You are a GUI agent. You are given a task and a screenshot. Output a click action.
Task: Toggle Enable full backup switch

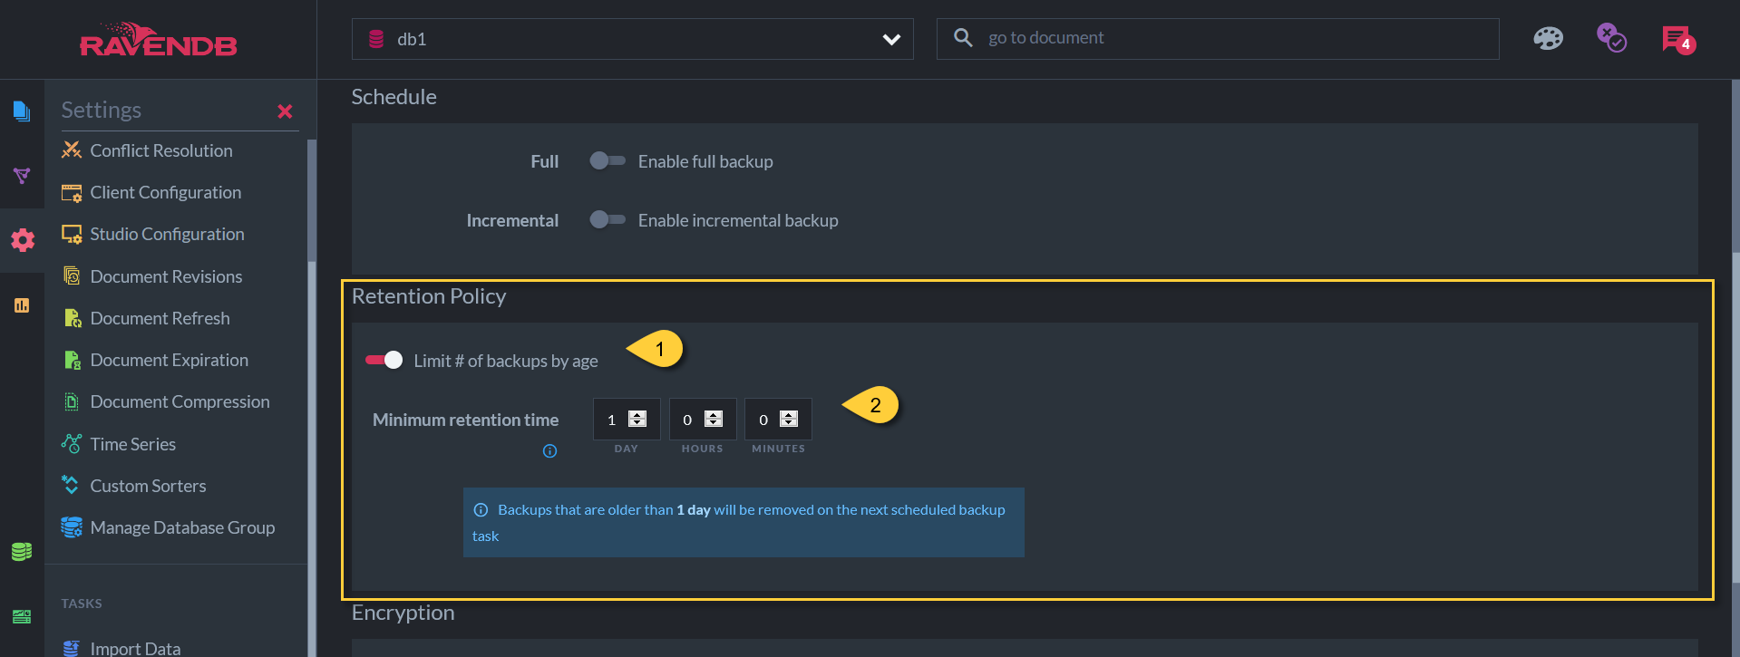(x=607, y=161)
